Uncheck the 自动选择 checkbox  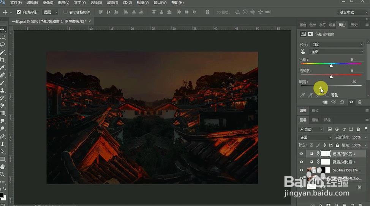point(19,12)
